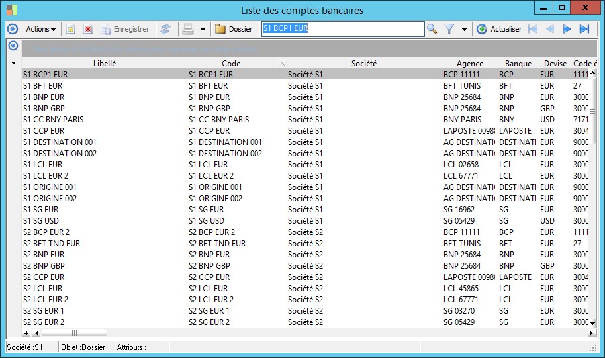The width and height of the screenshot is (605, 358).
Task: Go to the next record
Action: tap(567, 29)
